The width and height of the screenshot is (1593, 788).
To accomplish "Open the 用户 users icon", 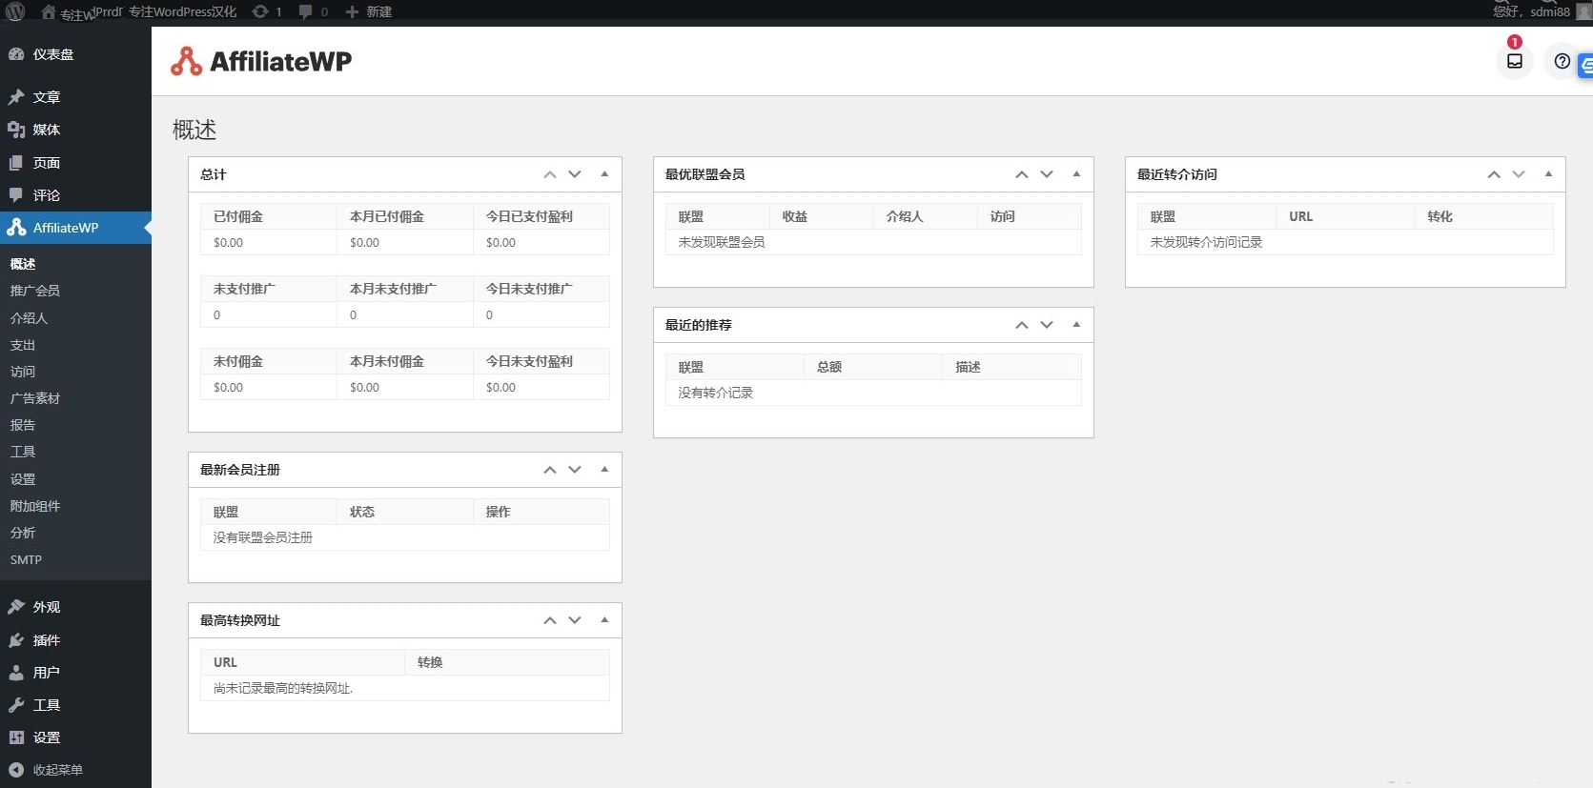I will [16, 673].
